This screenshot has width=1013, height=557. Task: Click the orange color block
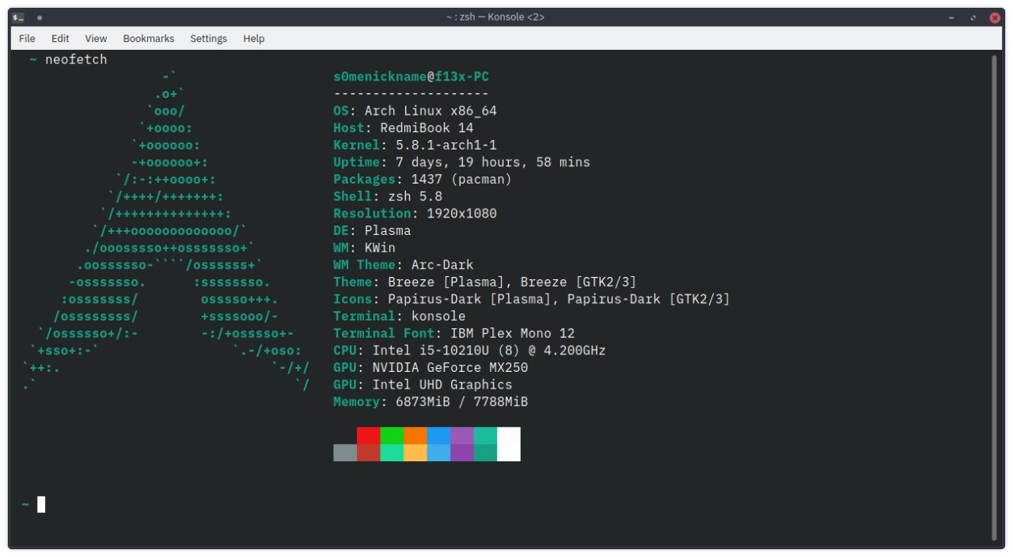coord(415,435)
